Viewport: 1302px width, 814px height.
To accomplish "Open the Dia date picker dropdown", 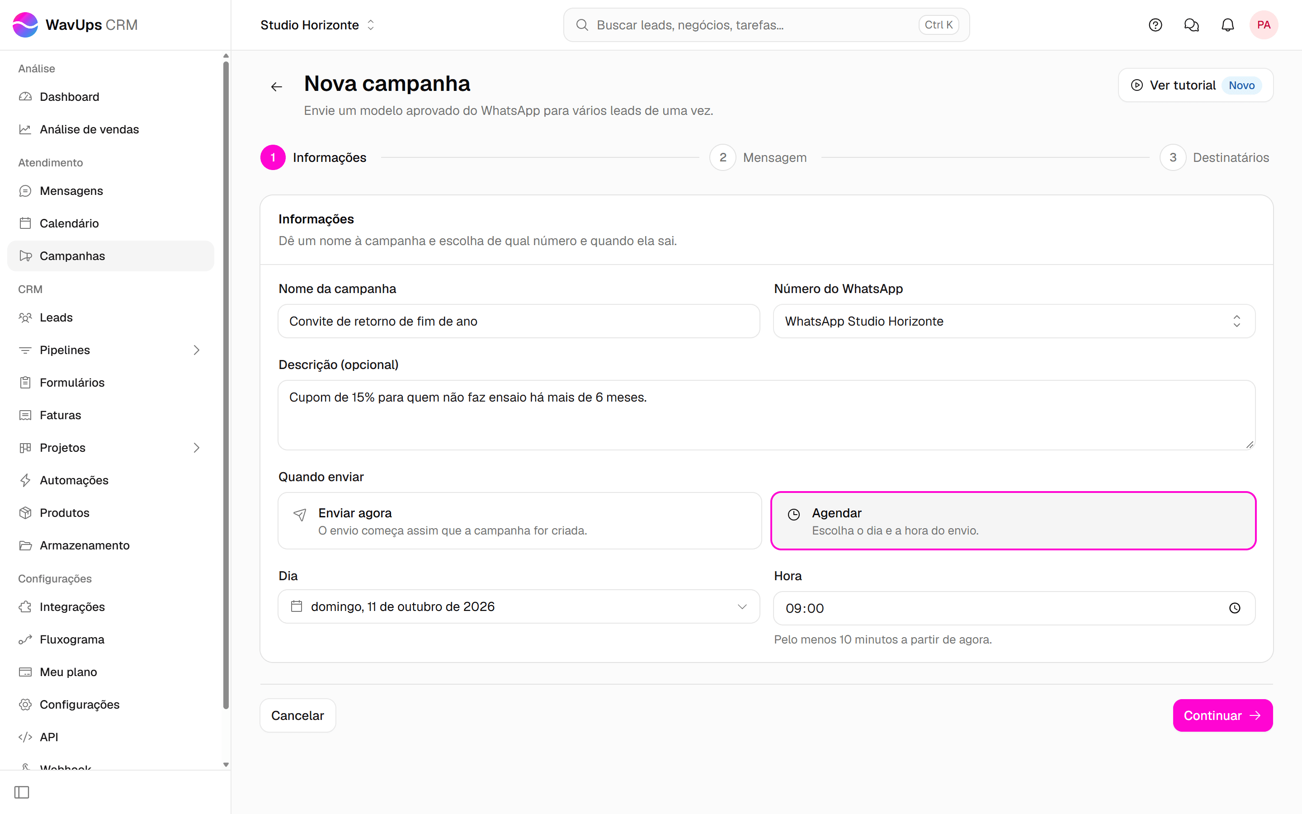I will [519, 606].
